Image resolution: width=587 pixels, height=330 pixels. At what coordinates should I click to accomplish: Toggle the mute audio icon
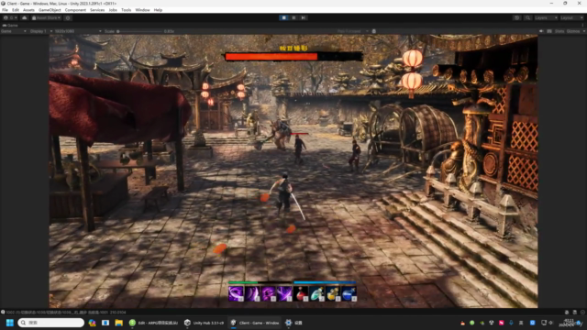pos(541,31)
